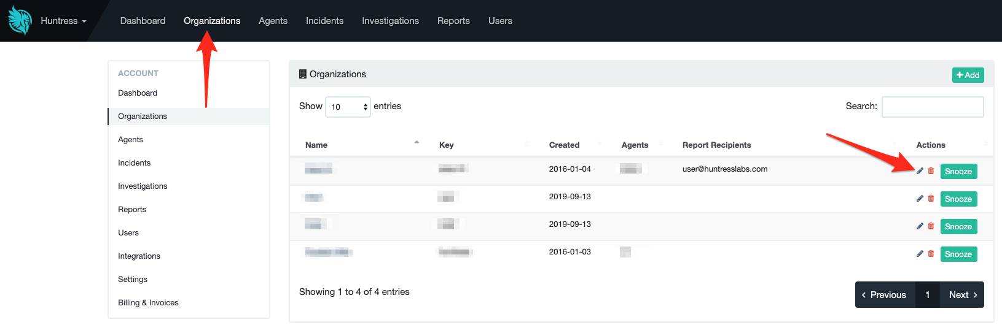Select Integrations in the Account sidebar
This screenshot has width=1002, height=336.
click(139, 256)
